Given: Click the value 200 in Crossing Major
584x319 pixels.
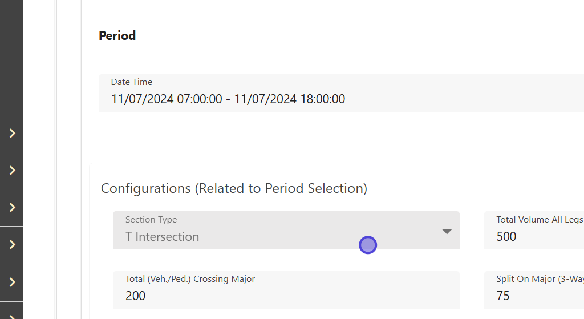Looking at the screenshot, I should pos(136,296).
